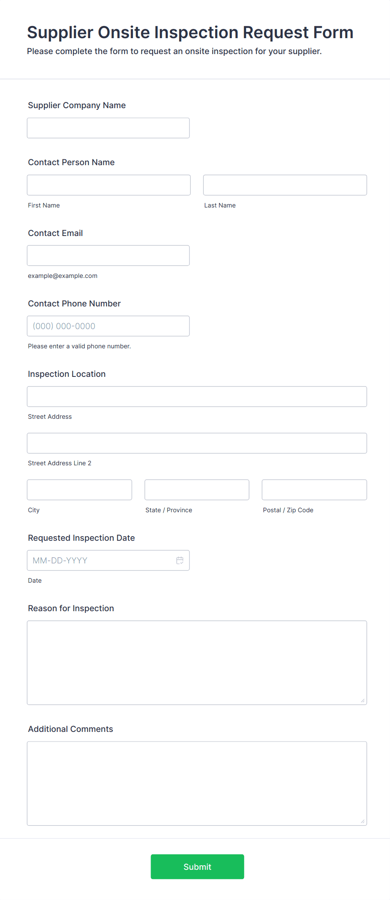Focus the Postal / Zip Code field
This screenshot has width=390, height=900.
[x=315, y=490]
